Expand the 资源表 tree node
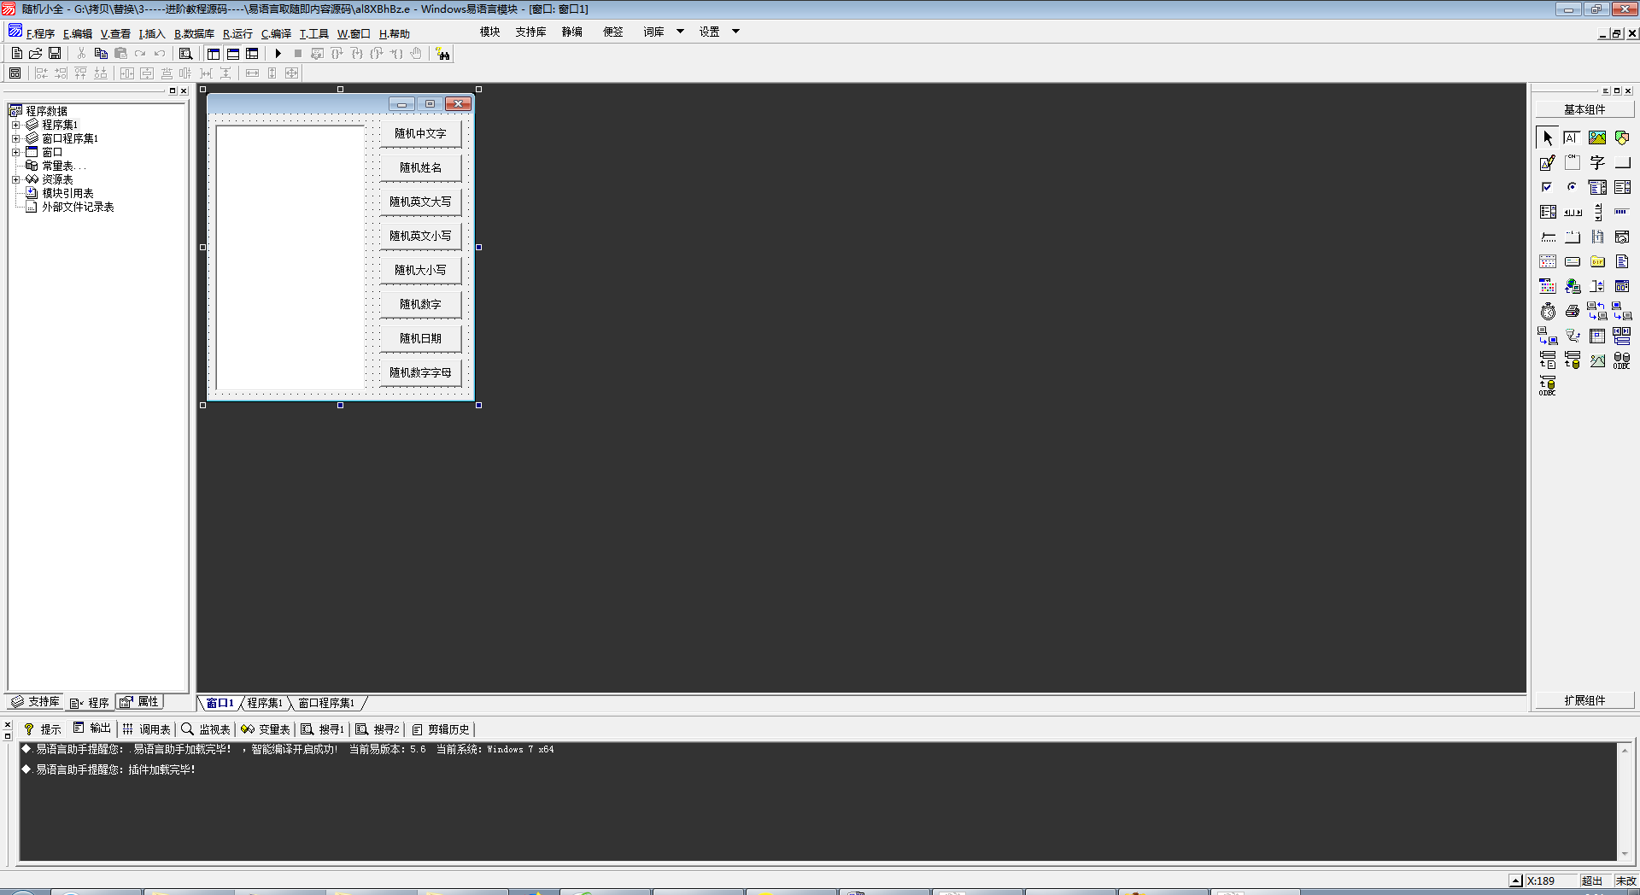1640x895 pixels. click(x=15, y=179)
